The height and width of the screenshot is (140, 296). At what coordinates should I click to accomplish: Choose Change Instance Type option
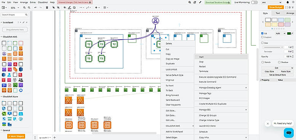tap(221, 120)
